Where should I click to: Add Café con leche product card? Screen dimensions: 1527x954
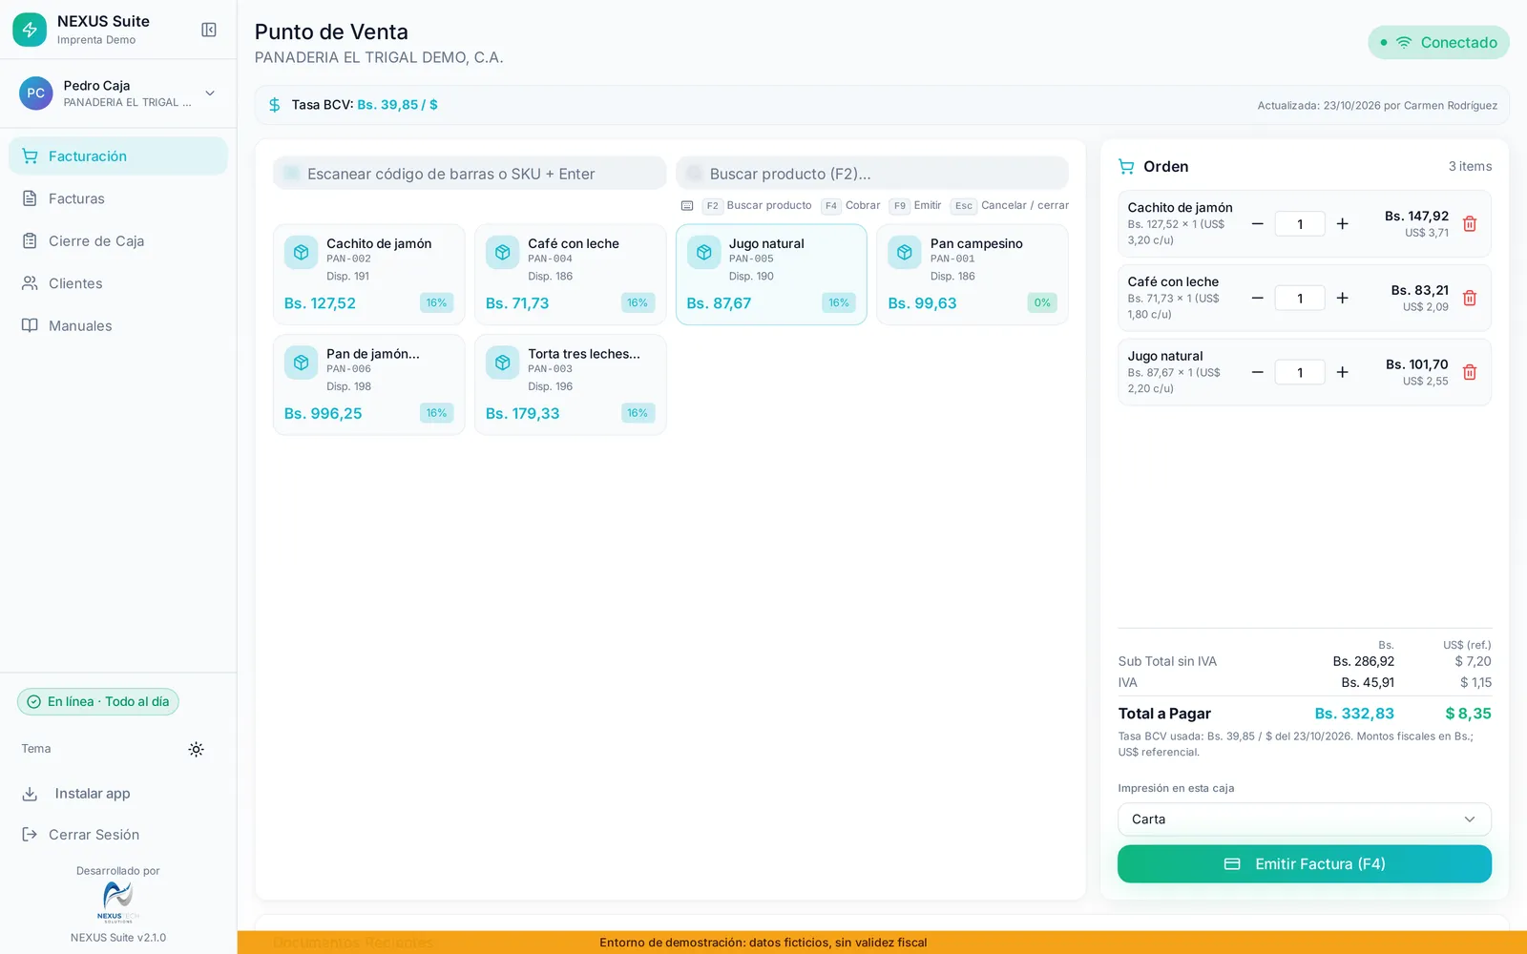point(571,275)
